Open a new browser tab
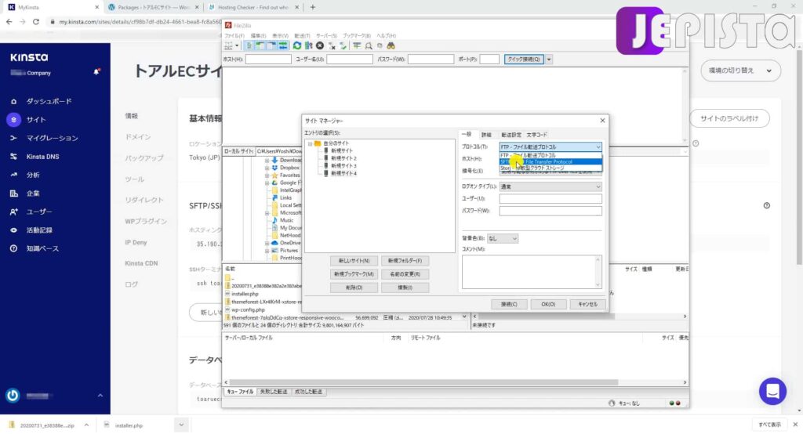 (312, 7)
